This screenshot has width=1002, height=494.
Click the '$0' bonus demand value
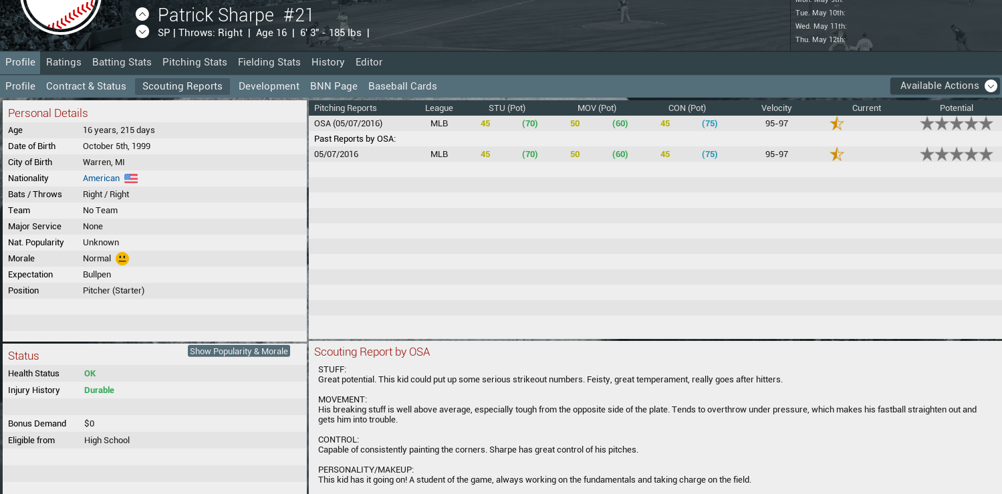90,424
